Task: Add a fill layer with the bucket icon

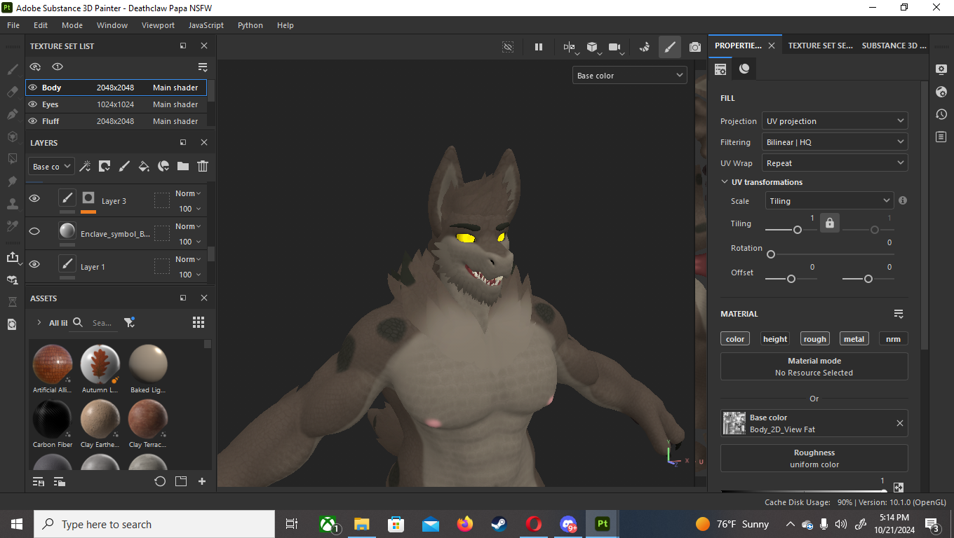Action: coord(144,166)
